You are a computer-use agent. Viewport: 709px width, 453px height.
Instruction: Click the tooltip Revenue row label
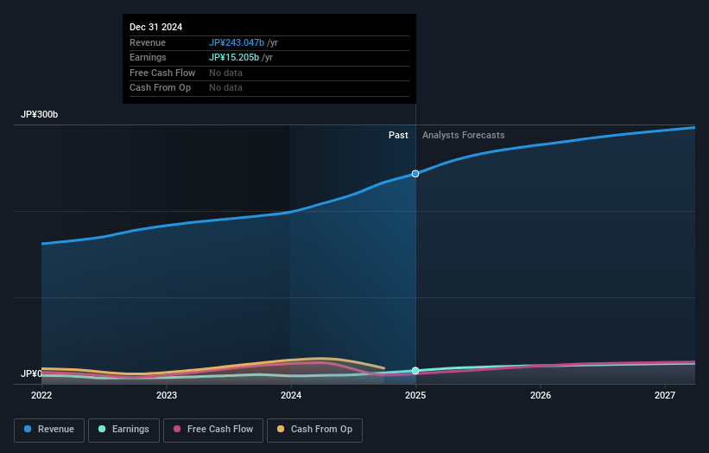pyautogui.click(x=148, y=42)
